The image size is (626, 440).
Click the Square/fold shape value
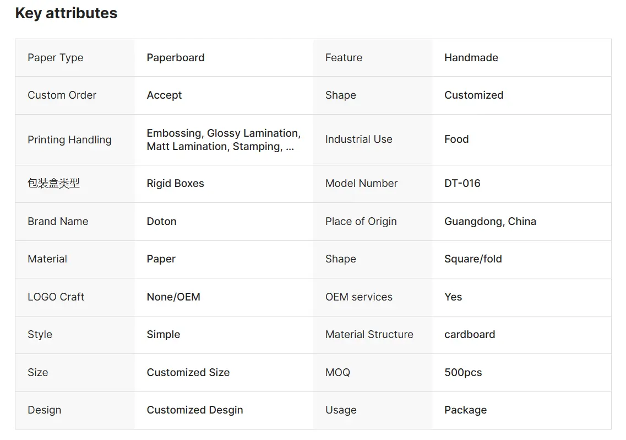(x=473, y=259)
